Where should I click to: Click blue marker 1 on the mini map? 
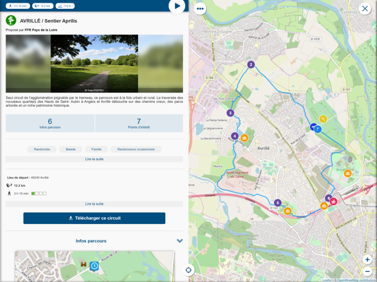pyautogui.click(x=94, y=266)
